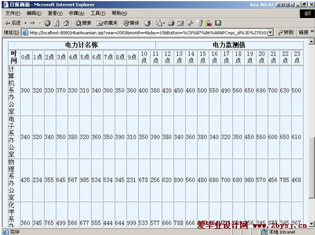This screenshot has width=315, height=235.
Task: Click the Go (转到) button
Action: tap(286, 32)
